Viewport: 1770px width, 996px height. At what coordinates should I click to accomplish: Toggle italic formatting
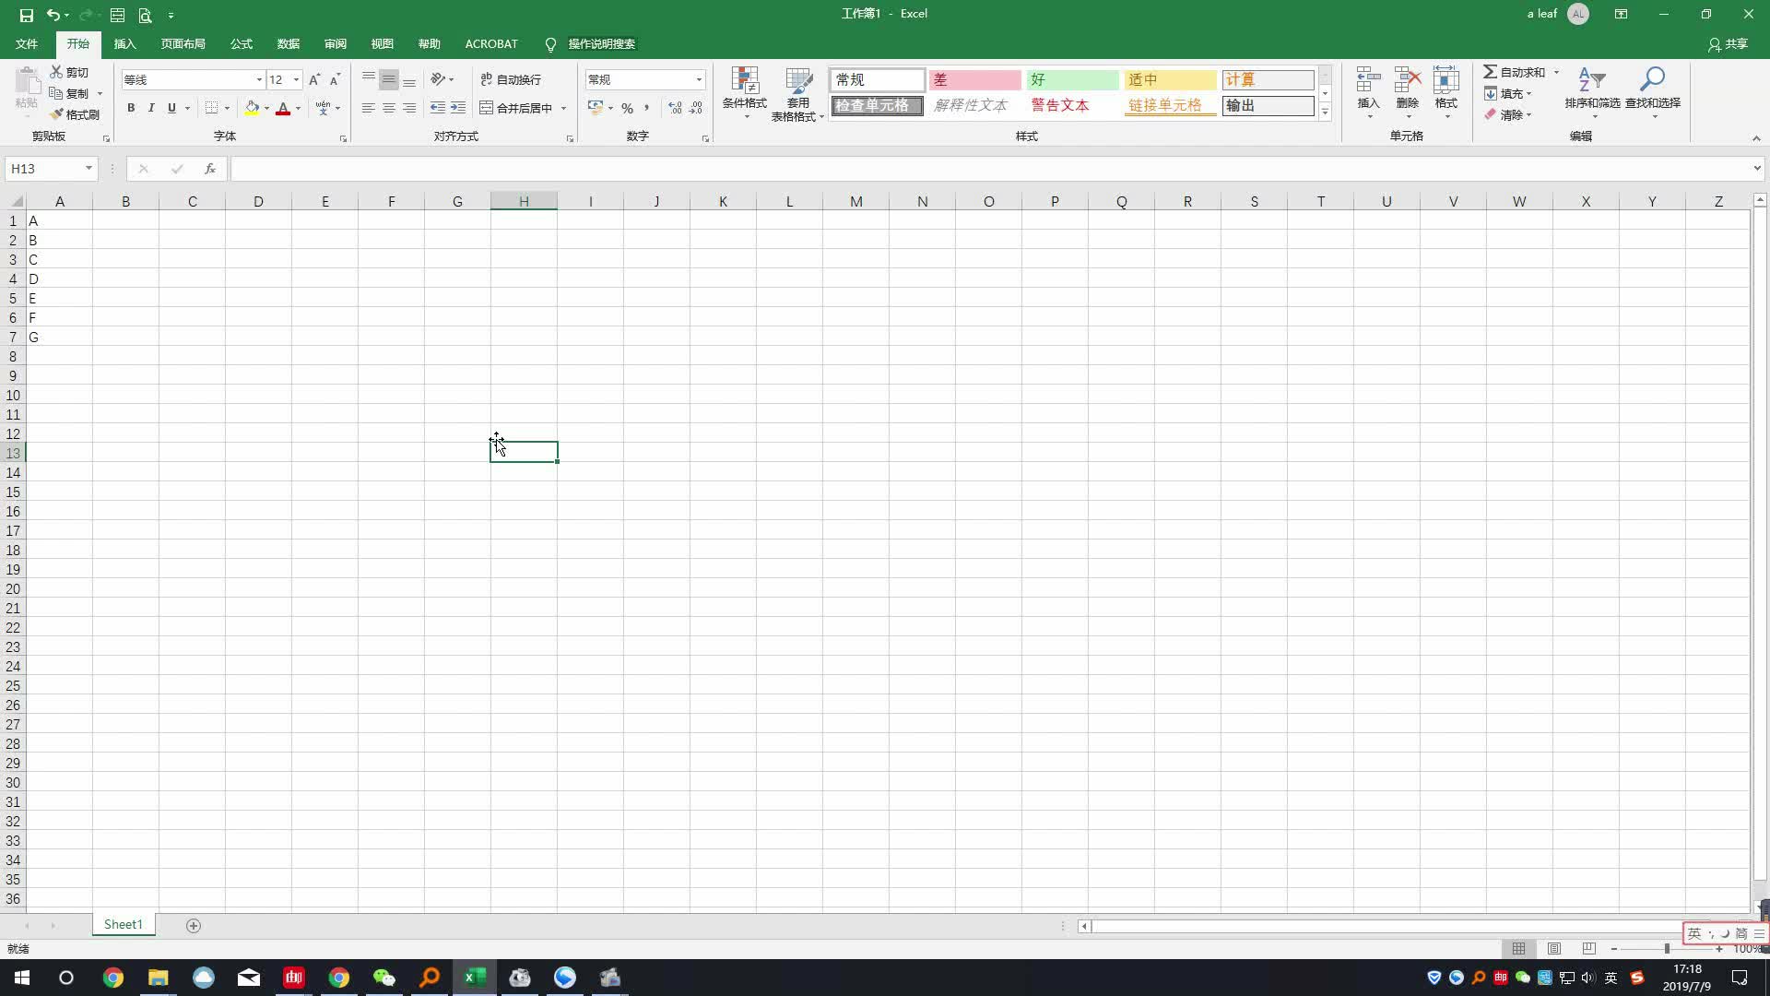click(151, 108)
